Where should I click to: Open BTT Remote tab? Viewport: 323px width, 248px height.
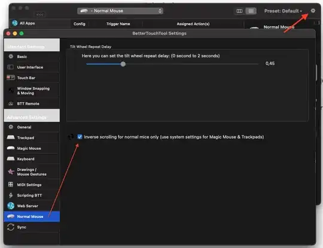click(32, 103)
